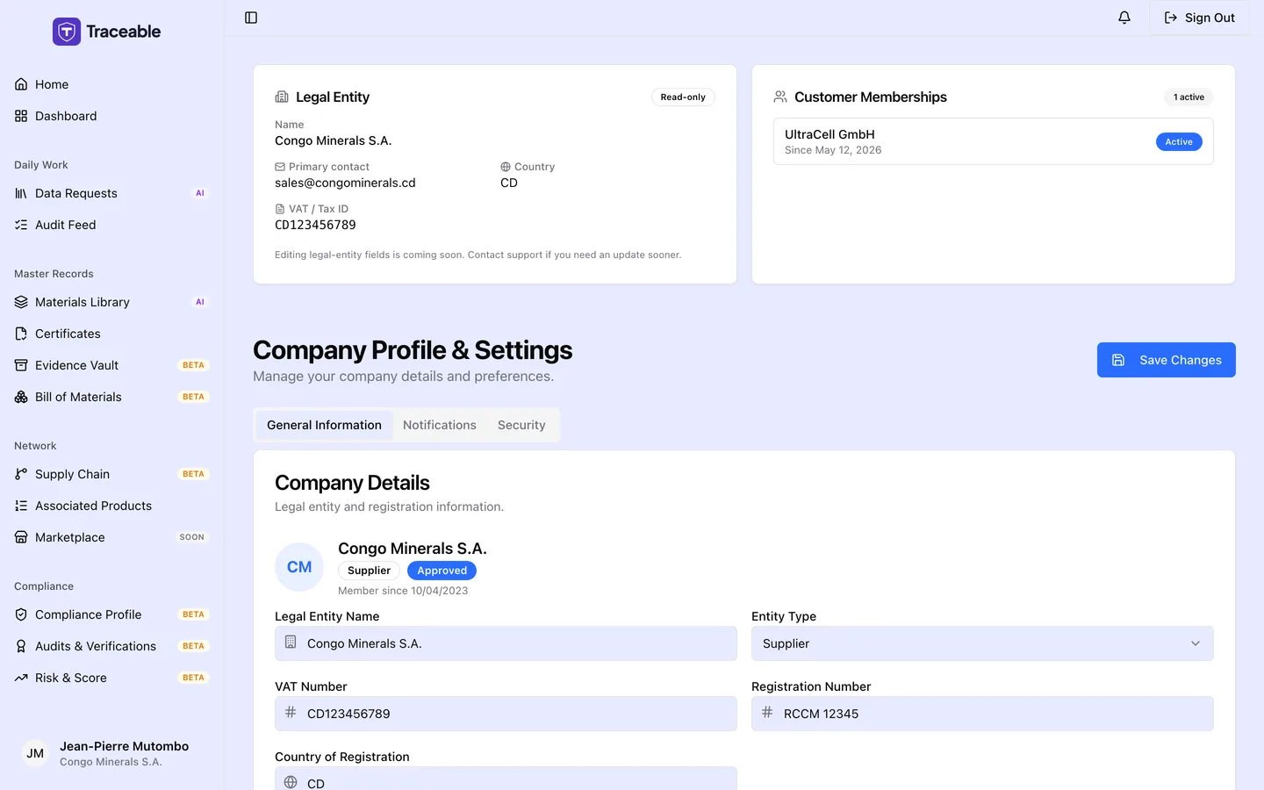Navigate to Evidence Vault
Image resolution: width=1264 pixels, height=790 pixels.
(111, 365)
